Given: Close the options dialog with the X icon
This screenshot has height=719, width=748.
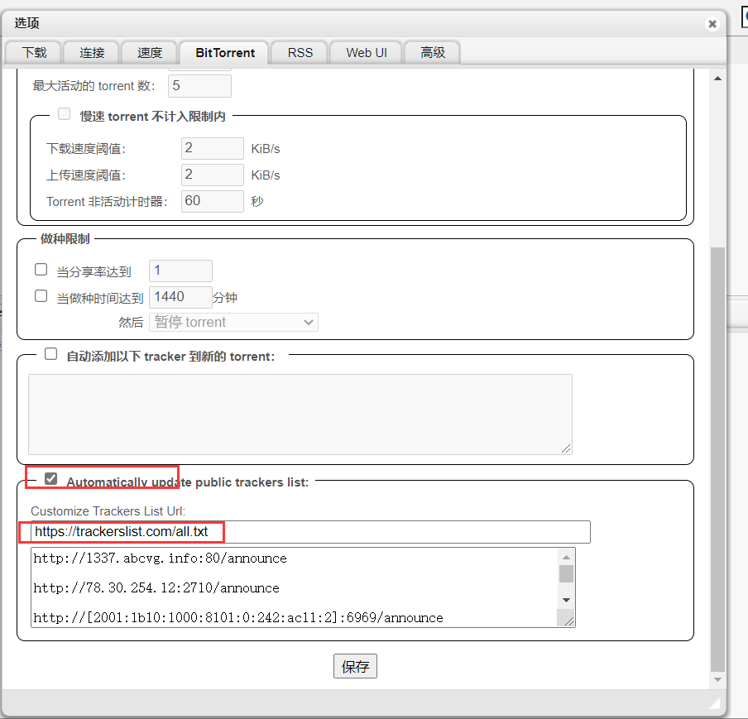Looking at the screenshot, I should [712, 24].
